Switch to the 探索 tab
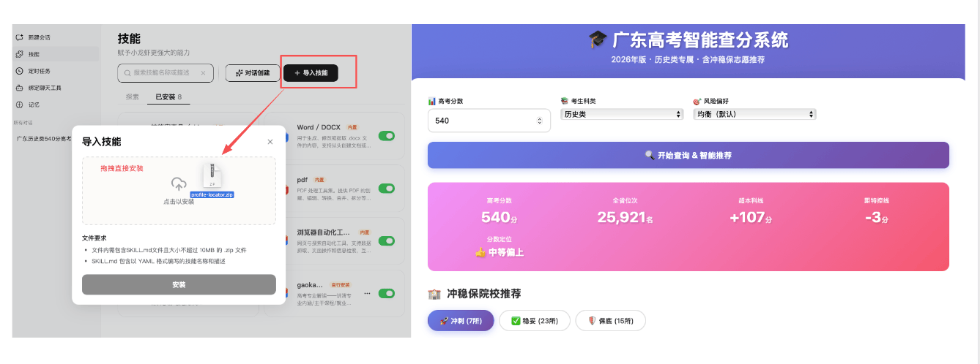Image resolution: width=980 pixels, height=364 pixels. coord(133,96)
